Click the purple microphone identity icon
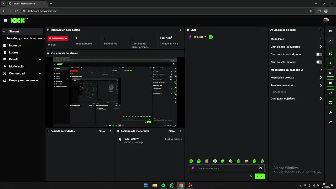This screenshot has width=336, height=189. (x=193, y=168)
